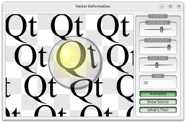The height and width of the screenshot is (123, 186).
Task: Click the Deformation group label
Action: click(x=158, y=40)
